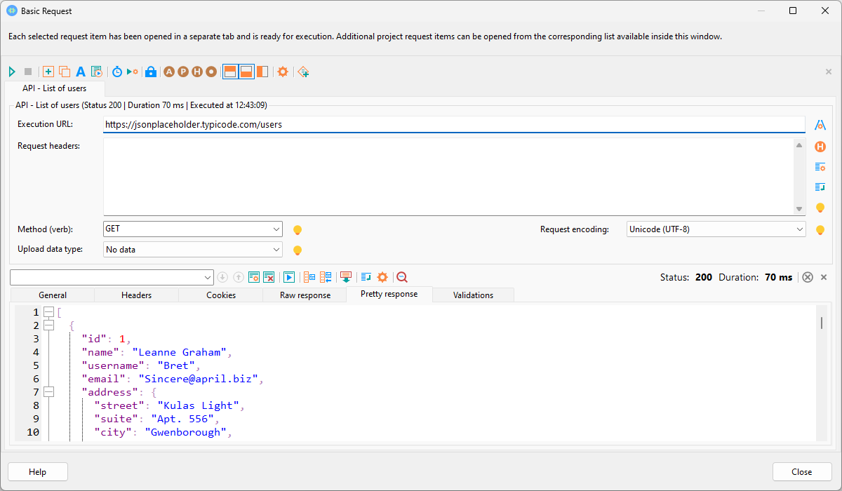
Task: Click the duplicate request tabs icon
Action: 65,72
